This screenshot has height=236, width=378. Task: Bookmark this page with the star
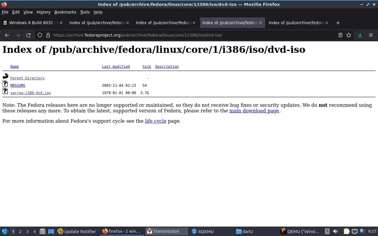tap(349, 35)
